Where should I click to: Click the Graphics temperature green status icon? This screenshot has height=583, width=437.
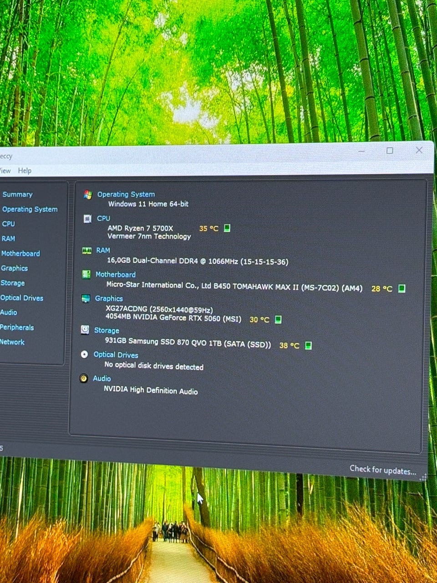[x=278, y=319]
